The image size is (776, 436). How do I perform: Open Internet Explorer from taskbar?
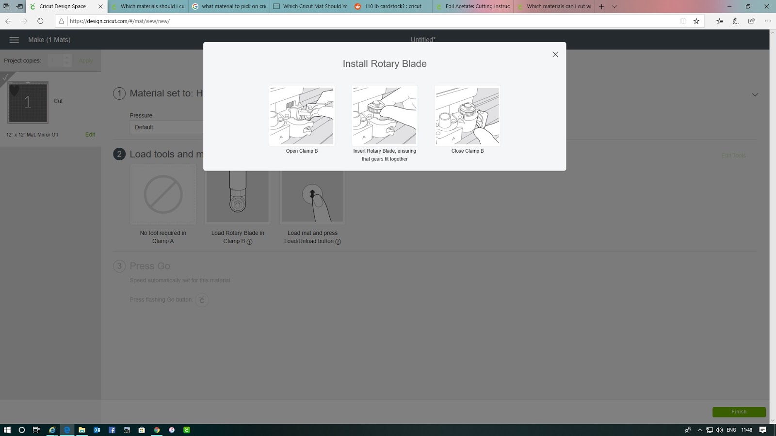(52, 430)
